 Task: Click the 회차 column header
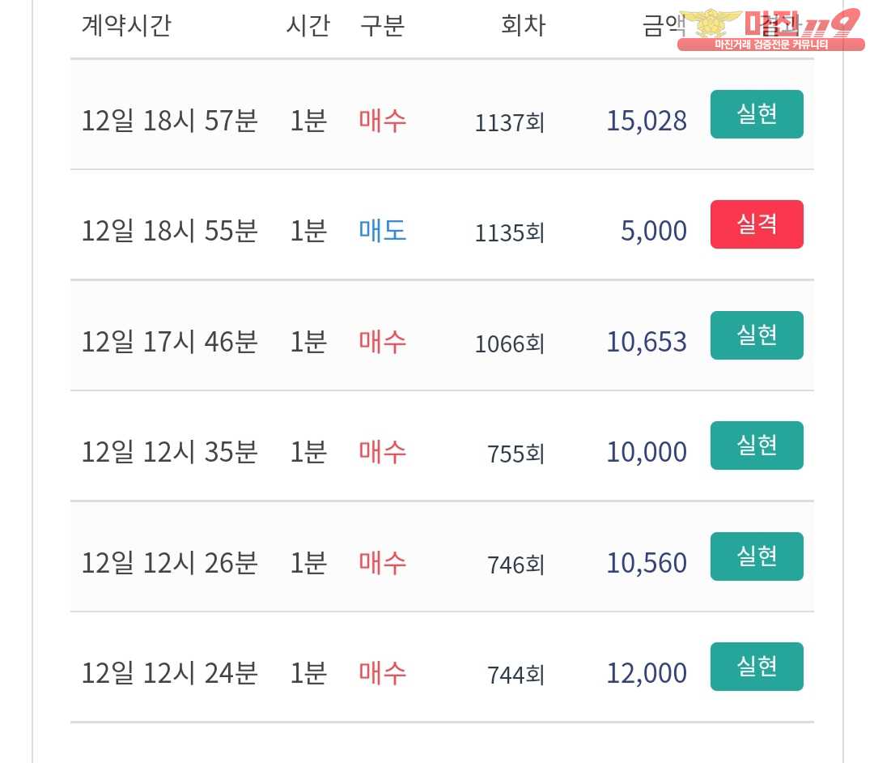pos(523,26)
